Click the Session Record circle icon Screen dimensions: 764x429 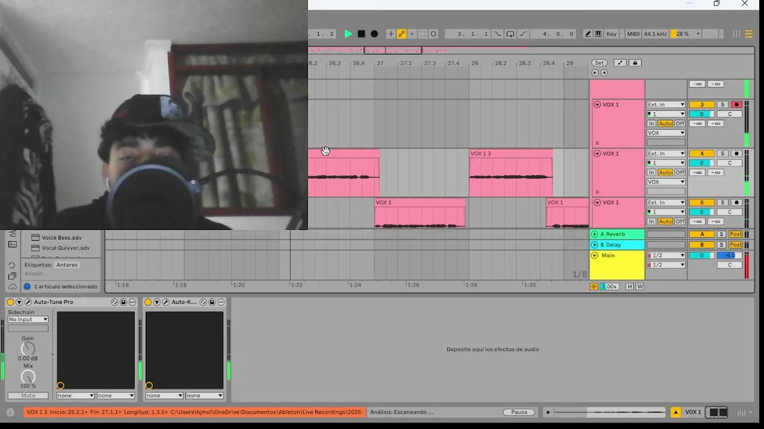[433, 34]
